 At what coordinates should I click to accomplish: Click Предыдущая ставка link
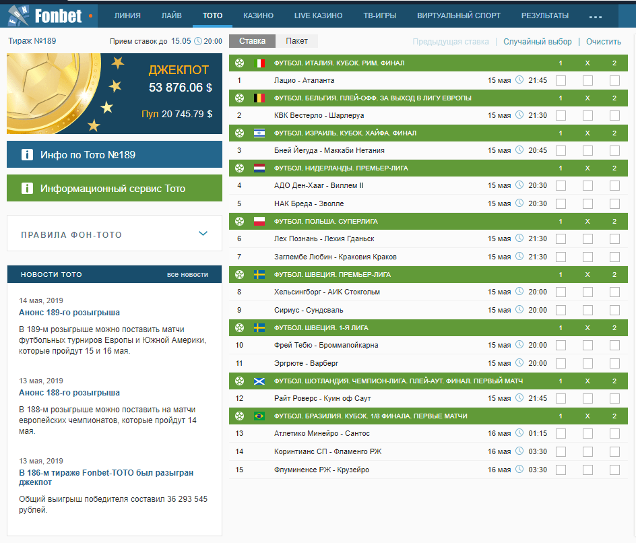tap(451, 41)
